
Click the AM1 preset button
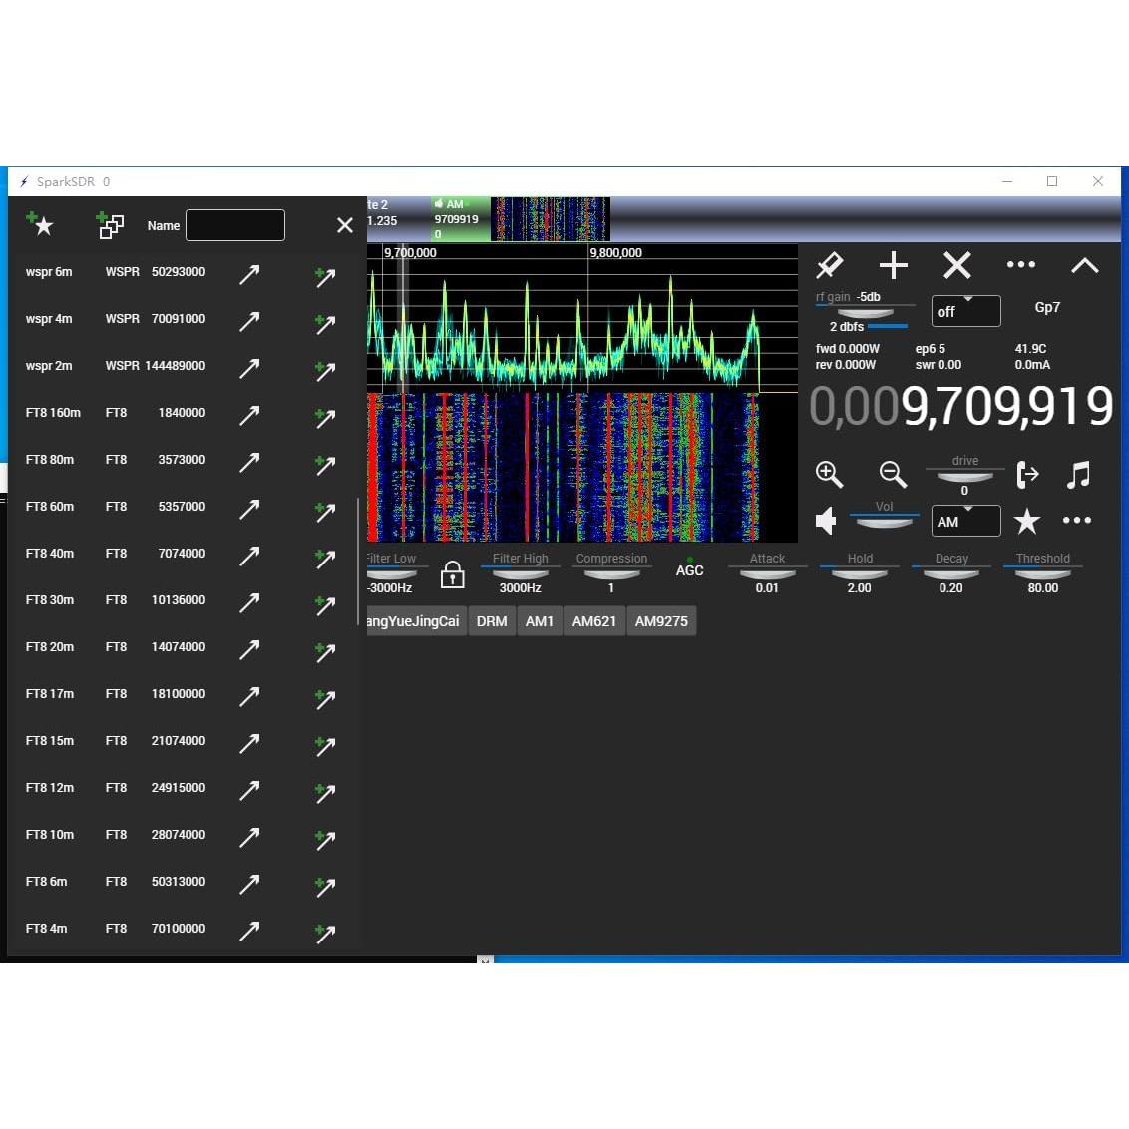(539, 621)
